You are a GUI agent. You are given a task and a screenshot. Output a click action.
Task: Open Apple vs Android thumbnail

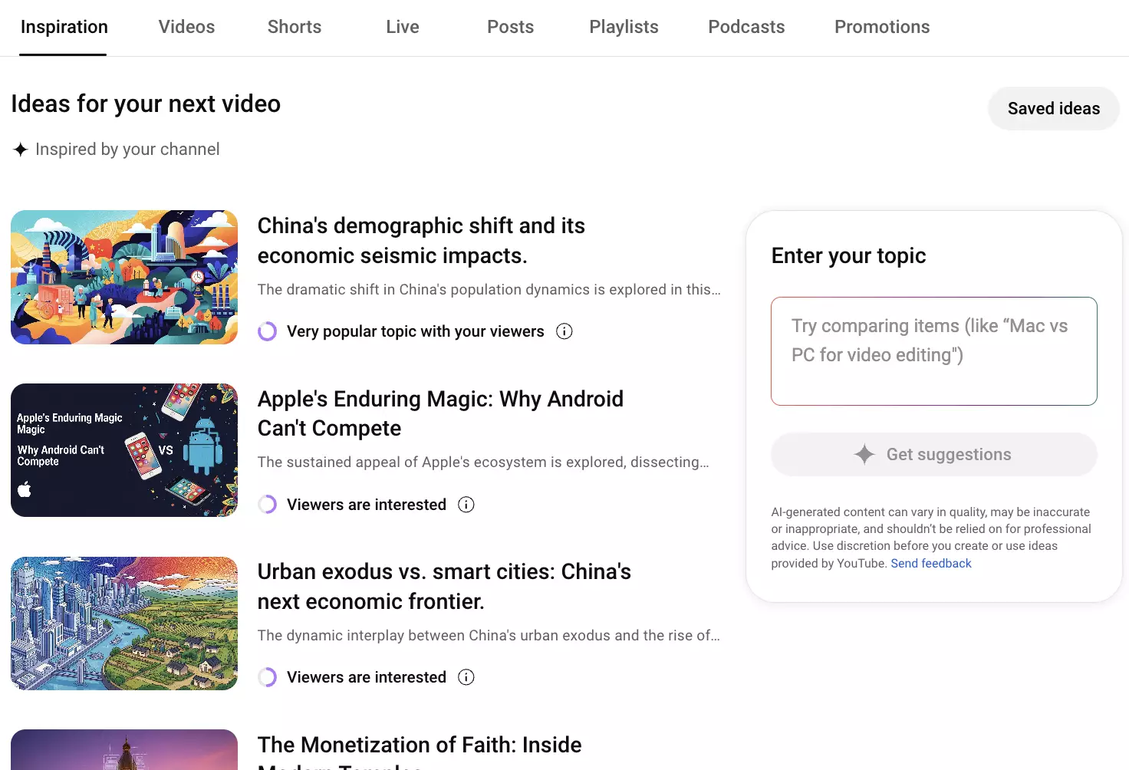tap(124, 450)
